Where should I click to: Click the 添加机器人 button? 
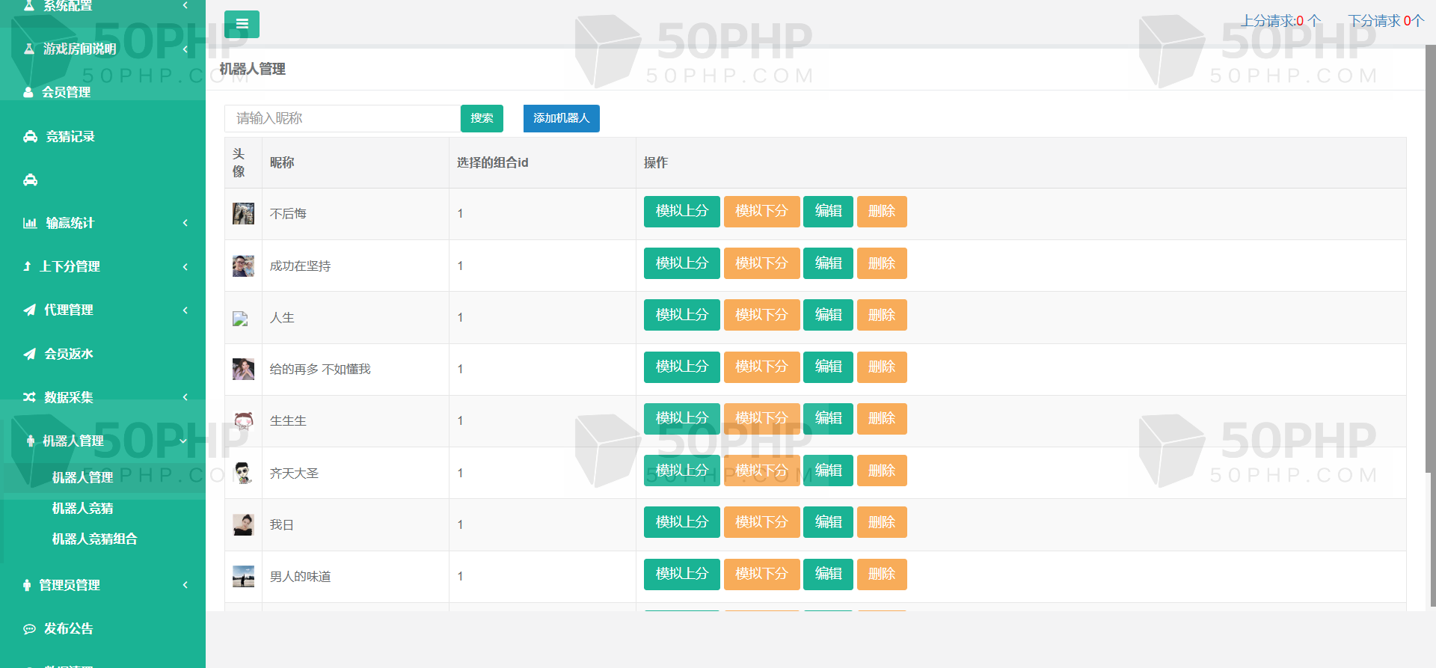tap(561, 118)
